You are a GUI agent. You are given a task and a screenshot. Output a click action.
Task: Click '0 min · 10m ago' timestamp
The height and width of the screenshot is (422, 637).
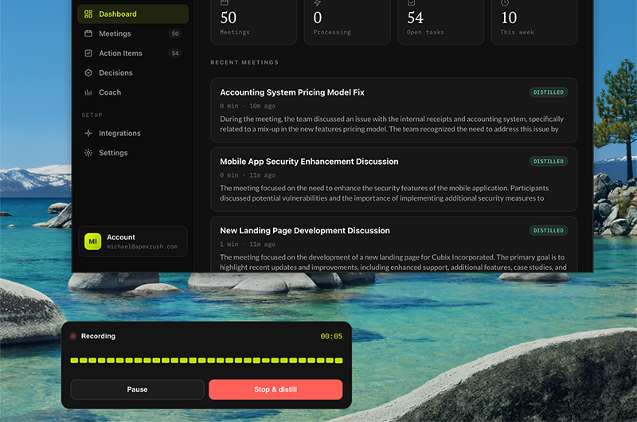(x=248, y=106)
